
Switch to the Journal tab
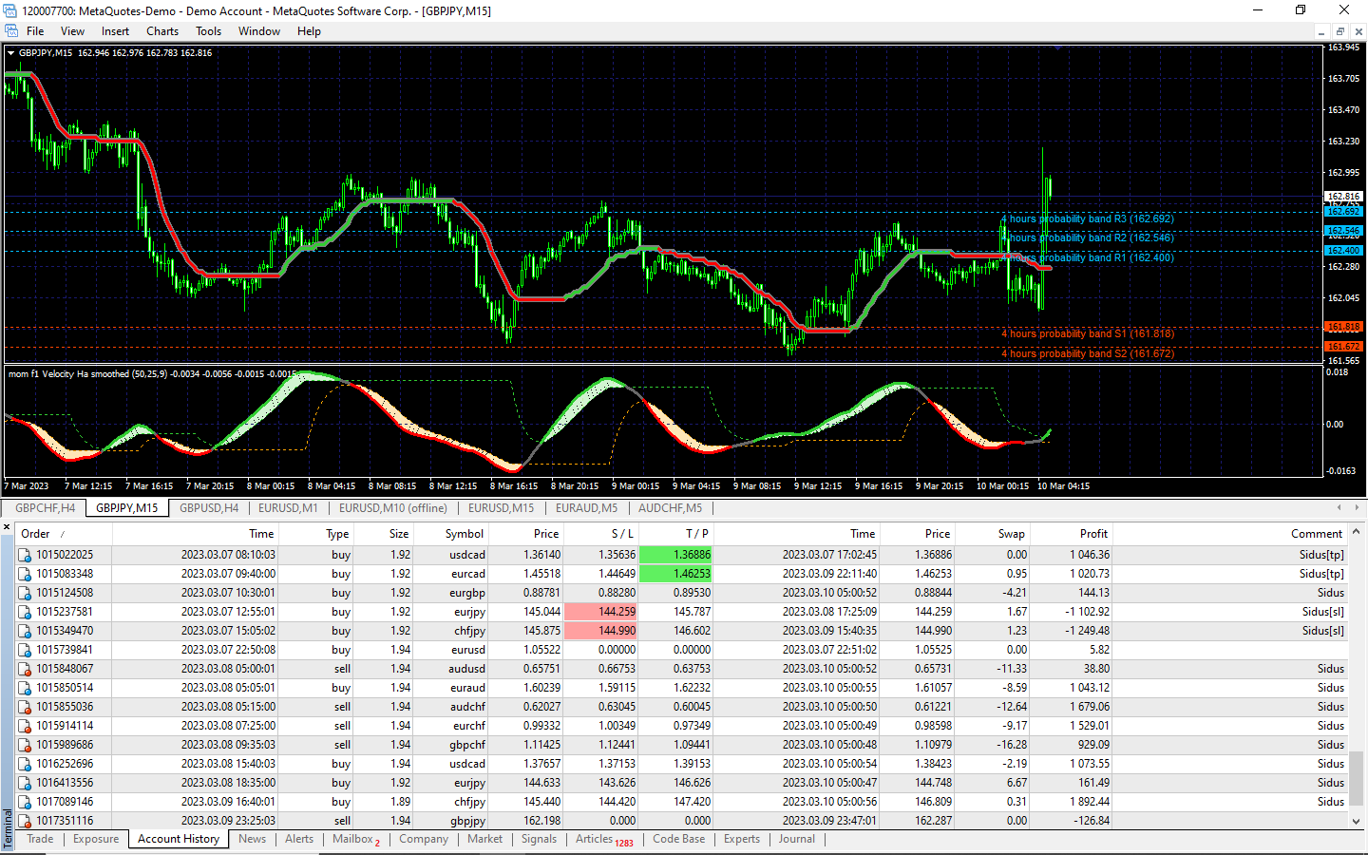pyautogui.click(x=796, y=839)
